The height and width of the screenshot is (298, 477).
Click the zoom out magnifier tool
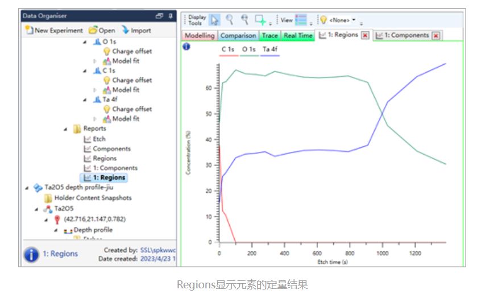pos(245,20)
